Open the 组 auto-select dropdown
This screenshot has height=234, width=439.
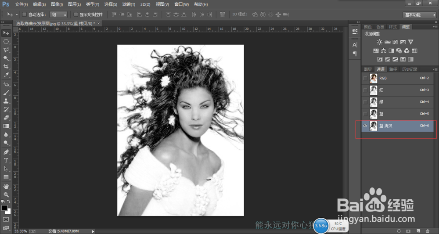(59, 14)
